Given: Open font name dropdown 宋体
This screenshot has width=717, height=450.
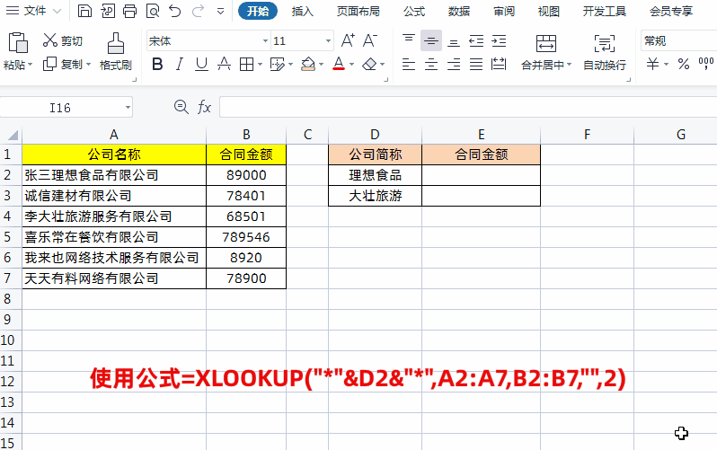Looking at the screenshot, I should point(265,41).
